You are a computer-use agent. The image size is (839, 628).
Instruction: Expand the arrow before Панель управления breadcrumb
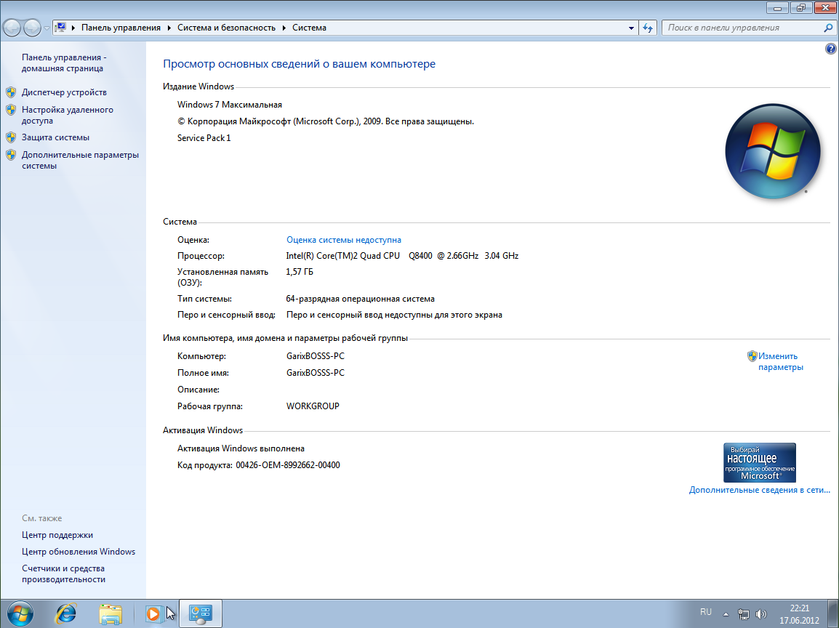tap(73, 28)
